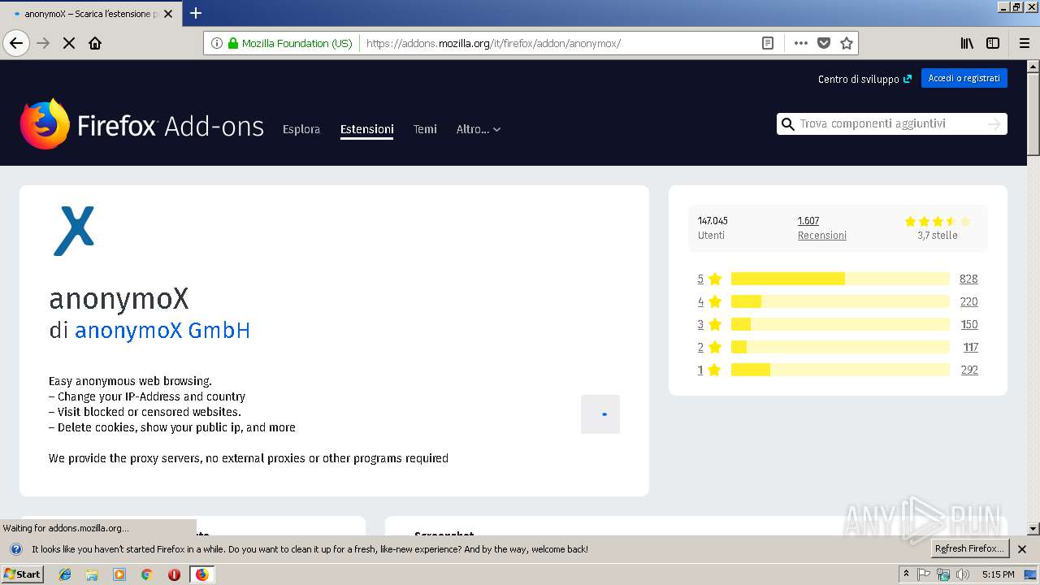Viewport: 1040px width, 585px height.
Task: Open page actions three-dot menu
Action: point(801,43)
